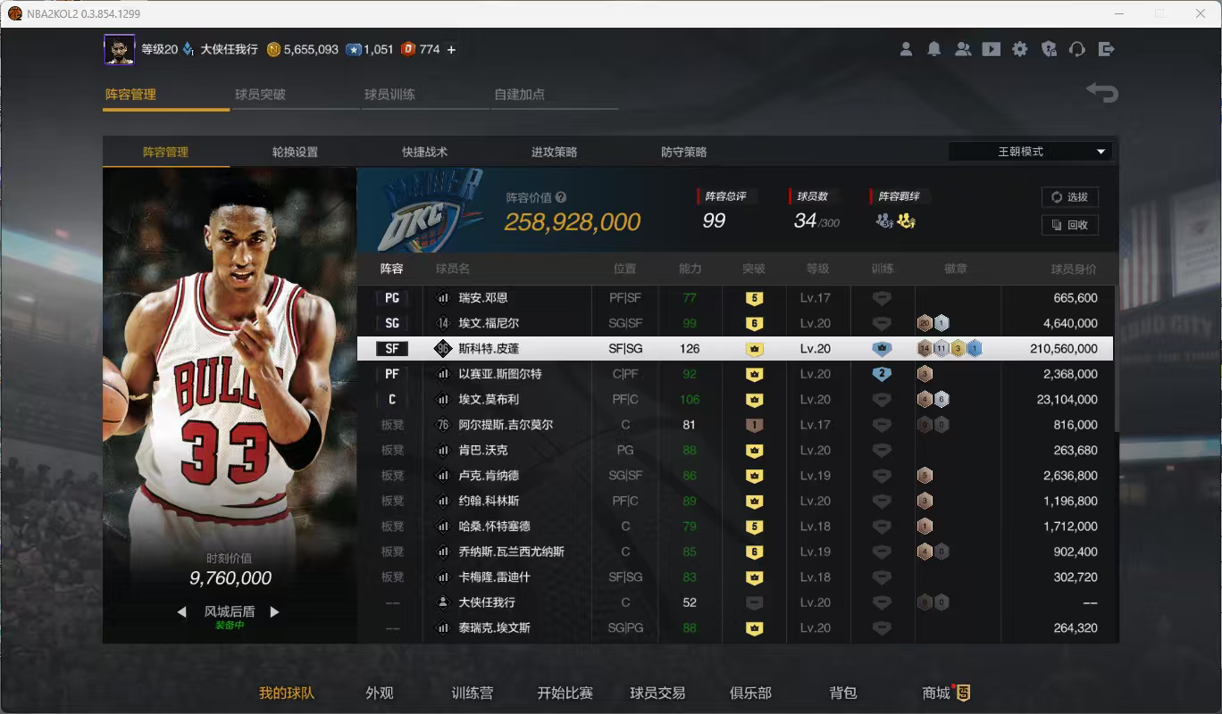Select bench player 肯巴.沃克

(x=483, y=451)
